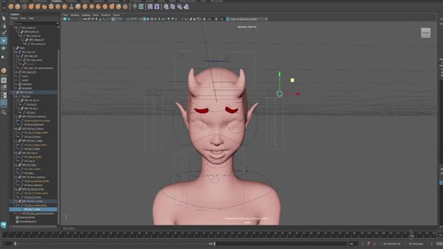Switch to single-pane viewport layout
Image resolution: width=443 pixels, height=249 pixels.
(x=4, y=81)
